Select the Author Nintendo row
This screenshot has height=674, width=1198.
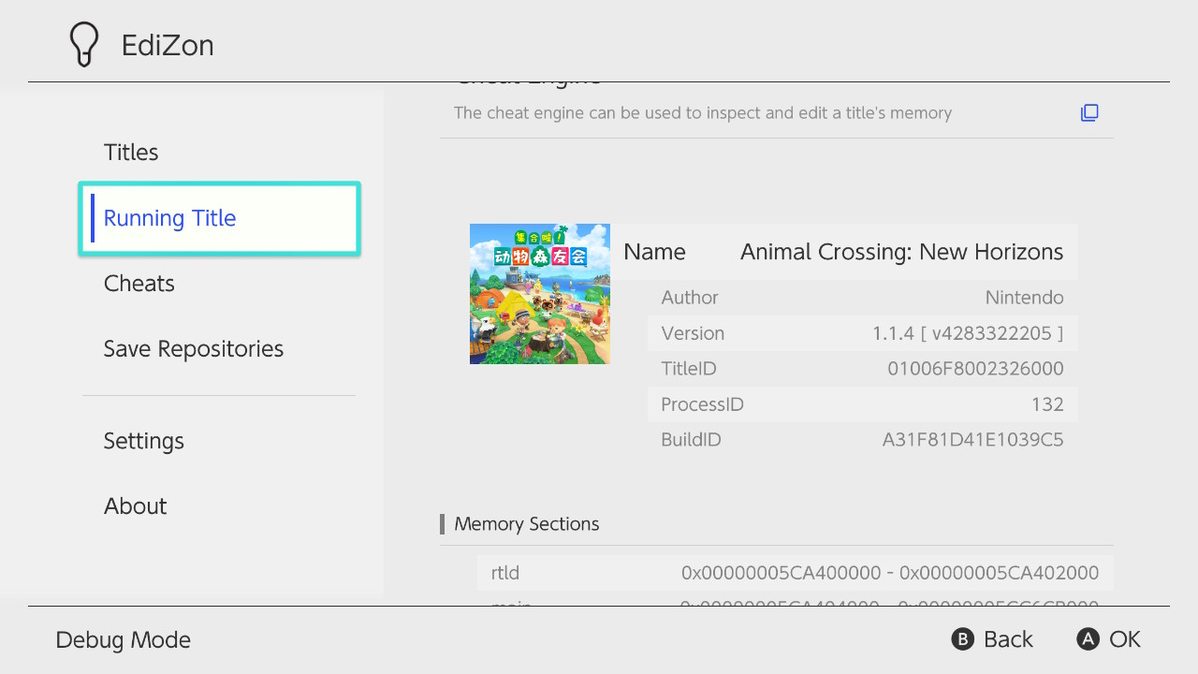click(x=862, y=298)
